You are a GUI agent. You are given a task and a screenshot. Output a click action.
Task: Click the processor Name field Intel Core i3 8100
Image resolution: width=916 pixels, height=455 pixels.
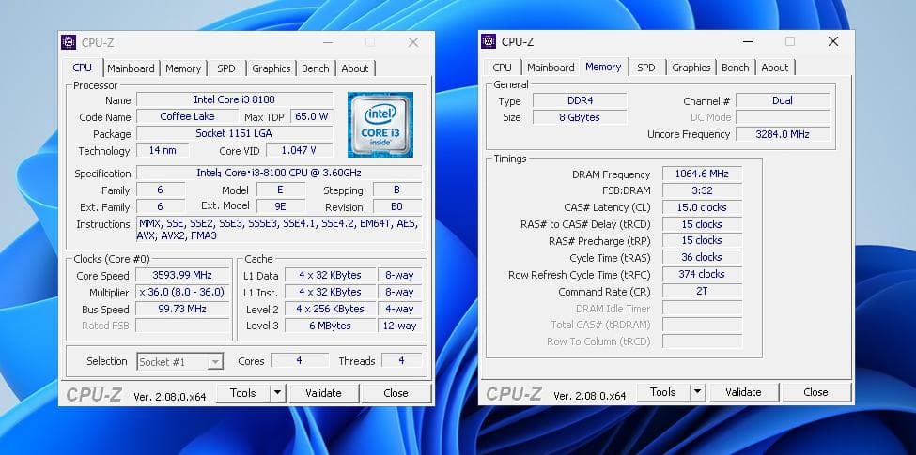pyautogui.click(x=234, y=99)
